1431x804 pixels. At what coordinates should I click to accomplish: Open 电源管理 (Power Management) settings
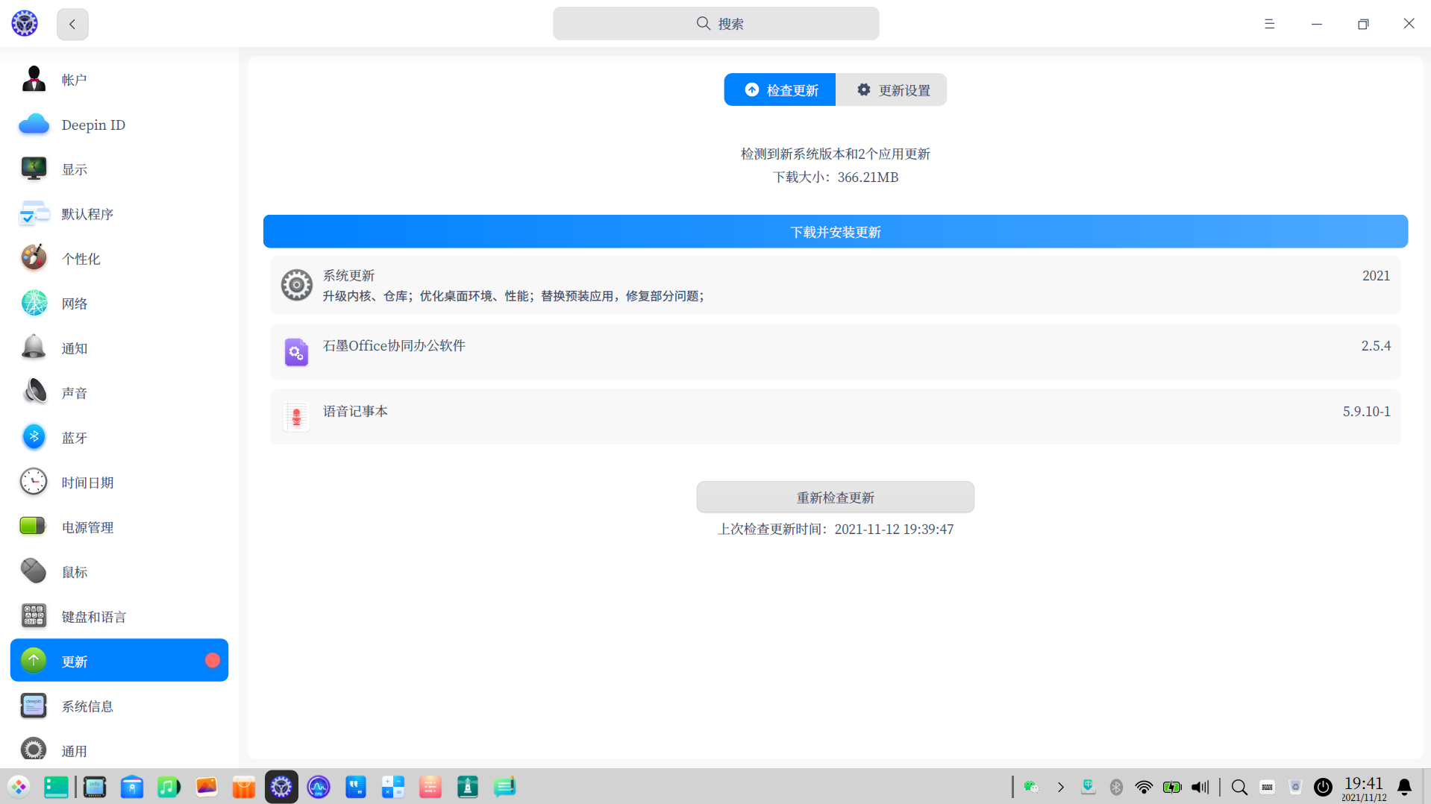[x=33, y=527]
